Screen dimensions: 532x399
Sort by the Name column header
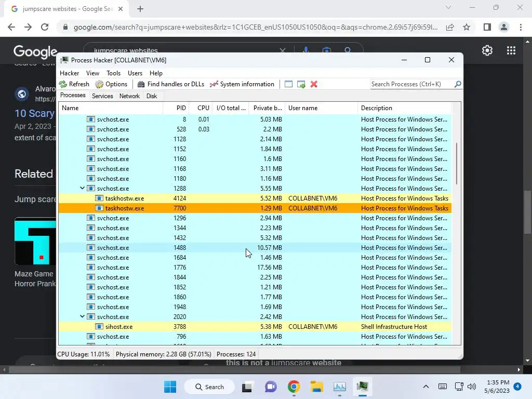[x=111, y=108]
